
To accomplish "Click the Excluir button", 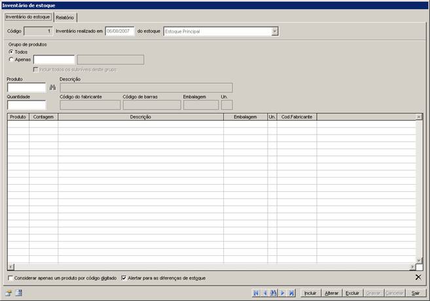I will point(352,293).
